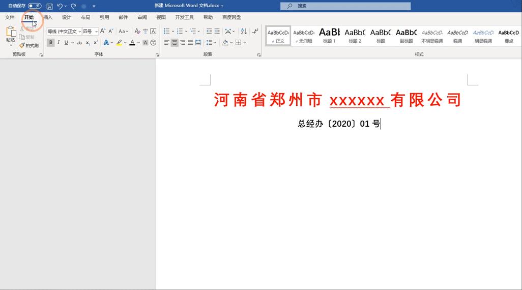Apply the 副标题 (Subtitle) style
Image resolution: width=522 pixels, height=290 pixels.
[406, 36]
